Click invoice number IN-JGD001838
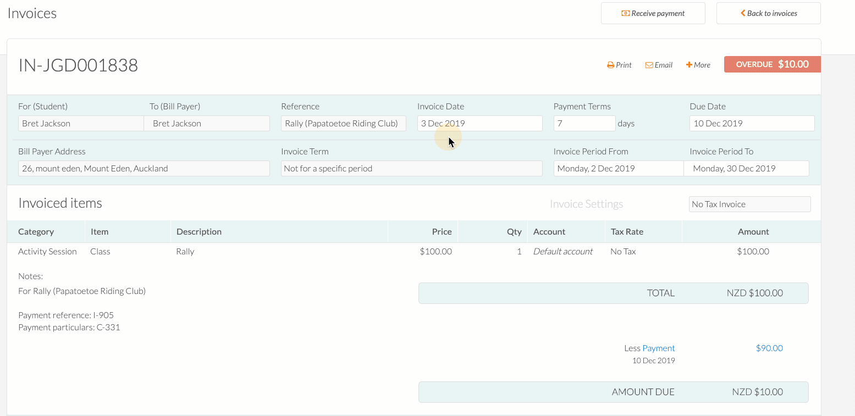 [78, 65]
